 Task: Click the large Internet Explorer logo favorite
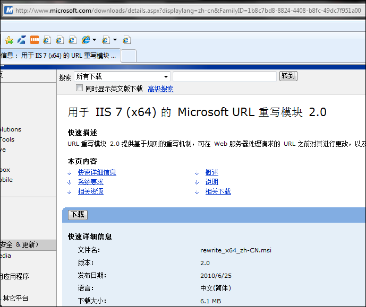coord(86,40)
